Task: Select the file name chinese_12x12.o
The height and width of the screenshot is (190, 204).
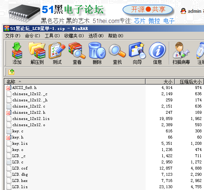Action: (29, 125)
